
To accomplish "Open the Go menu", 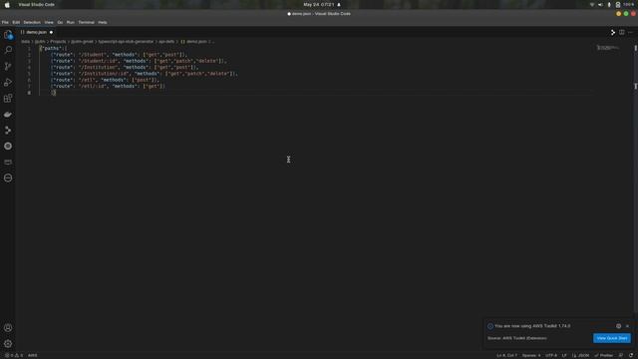I will tap(60, 22).
